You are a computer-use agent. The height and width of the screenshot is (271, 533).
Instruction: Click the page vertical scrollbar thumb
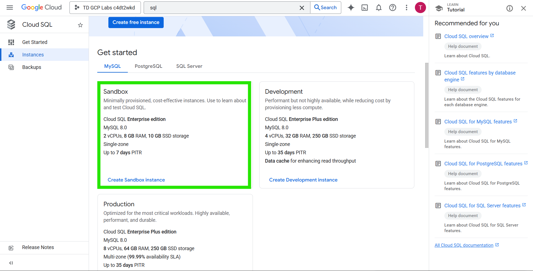(427, 105)
